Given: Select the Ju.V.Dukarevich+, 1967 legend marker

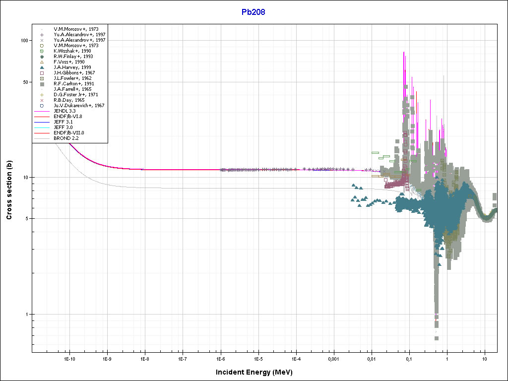Looking at the screenshot, I should click(x=42, y=106).
